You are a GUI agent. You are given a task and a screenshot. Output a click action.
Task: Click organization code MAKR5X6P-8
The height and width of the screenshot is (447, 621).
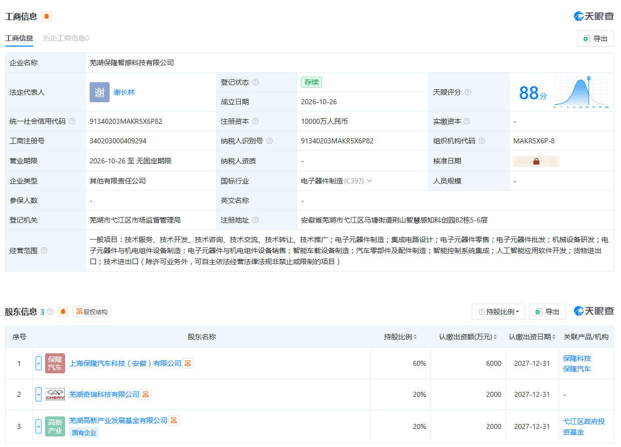[x=534, y=141]
